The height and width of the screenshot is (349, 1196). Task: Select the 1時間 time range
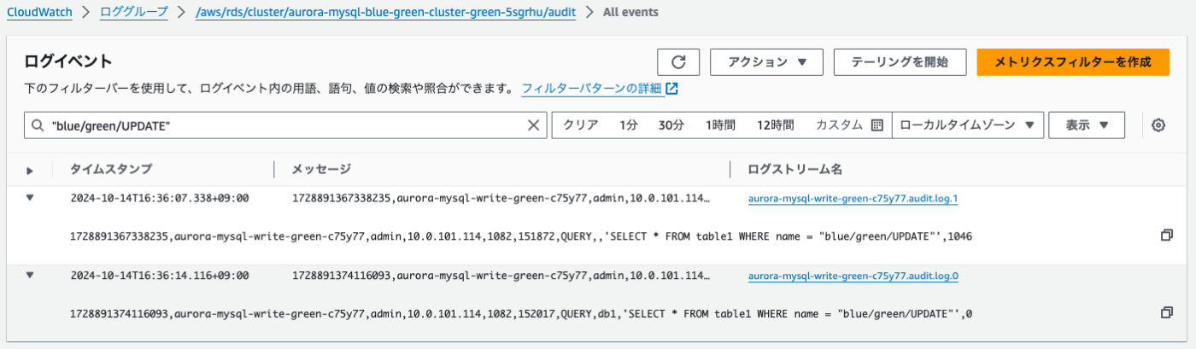(x=720, y=125)
